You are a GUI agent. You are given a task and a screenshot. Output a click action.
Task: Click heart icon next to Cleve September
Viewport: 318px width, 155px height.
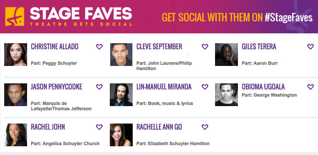pos(205,47)
